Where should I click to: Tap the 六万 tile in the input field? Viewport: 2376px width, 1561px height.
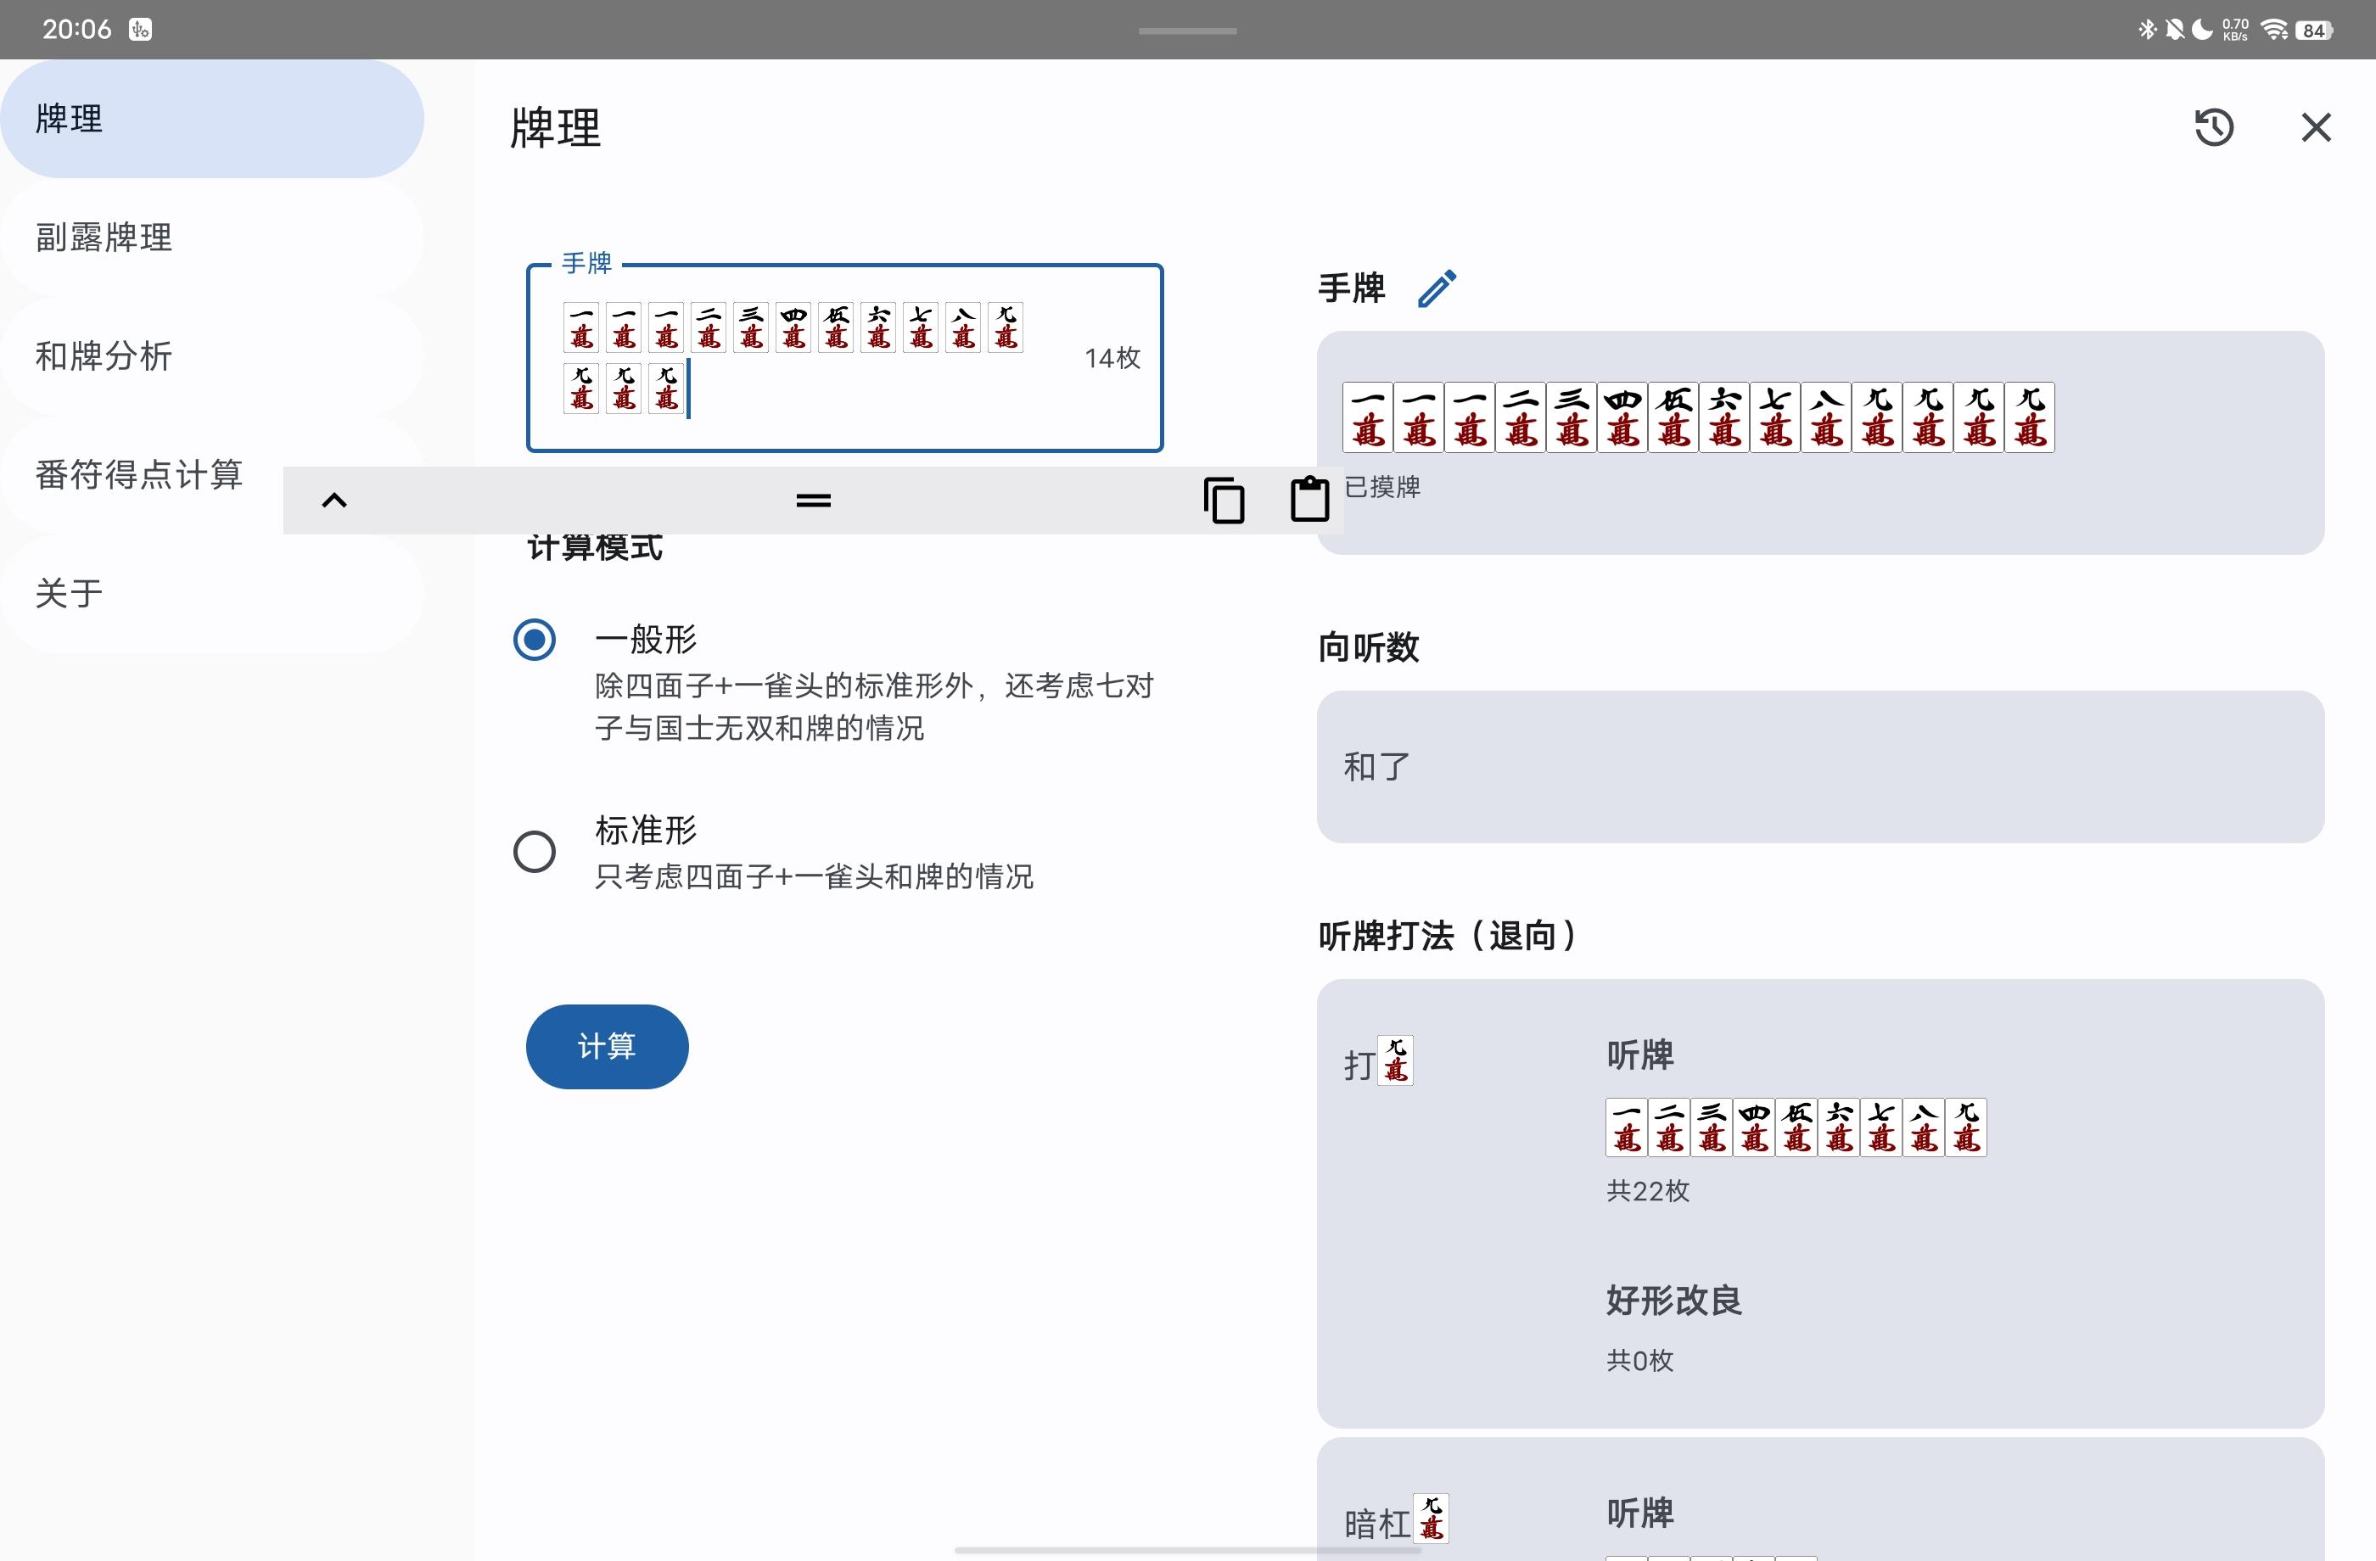pyautogui.click(x=878, y=327)
